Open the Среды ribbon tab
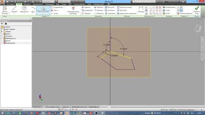 pos(64,4)
